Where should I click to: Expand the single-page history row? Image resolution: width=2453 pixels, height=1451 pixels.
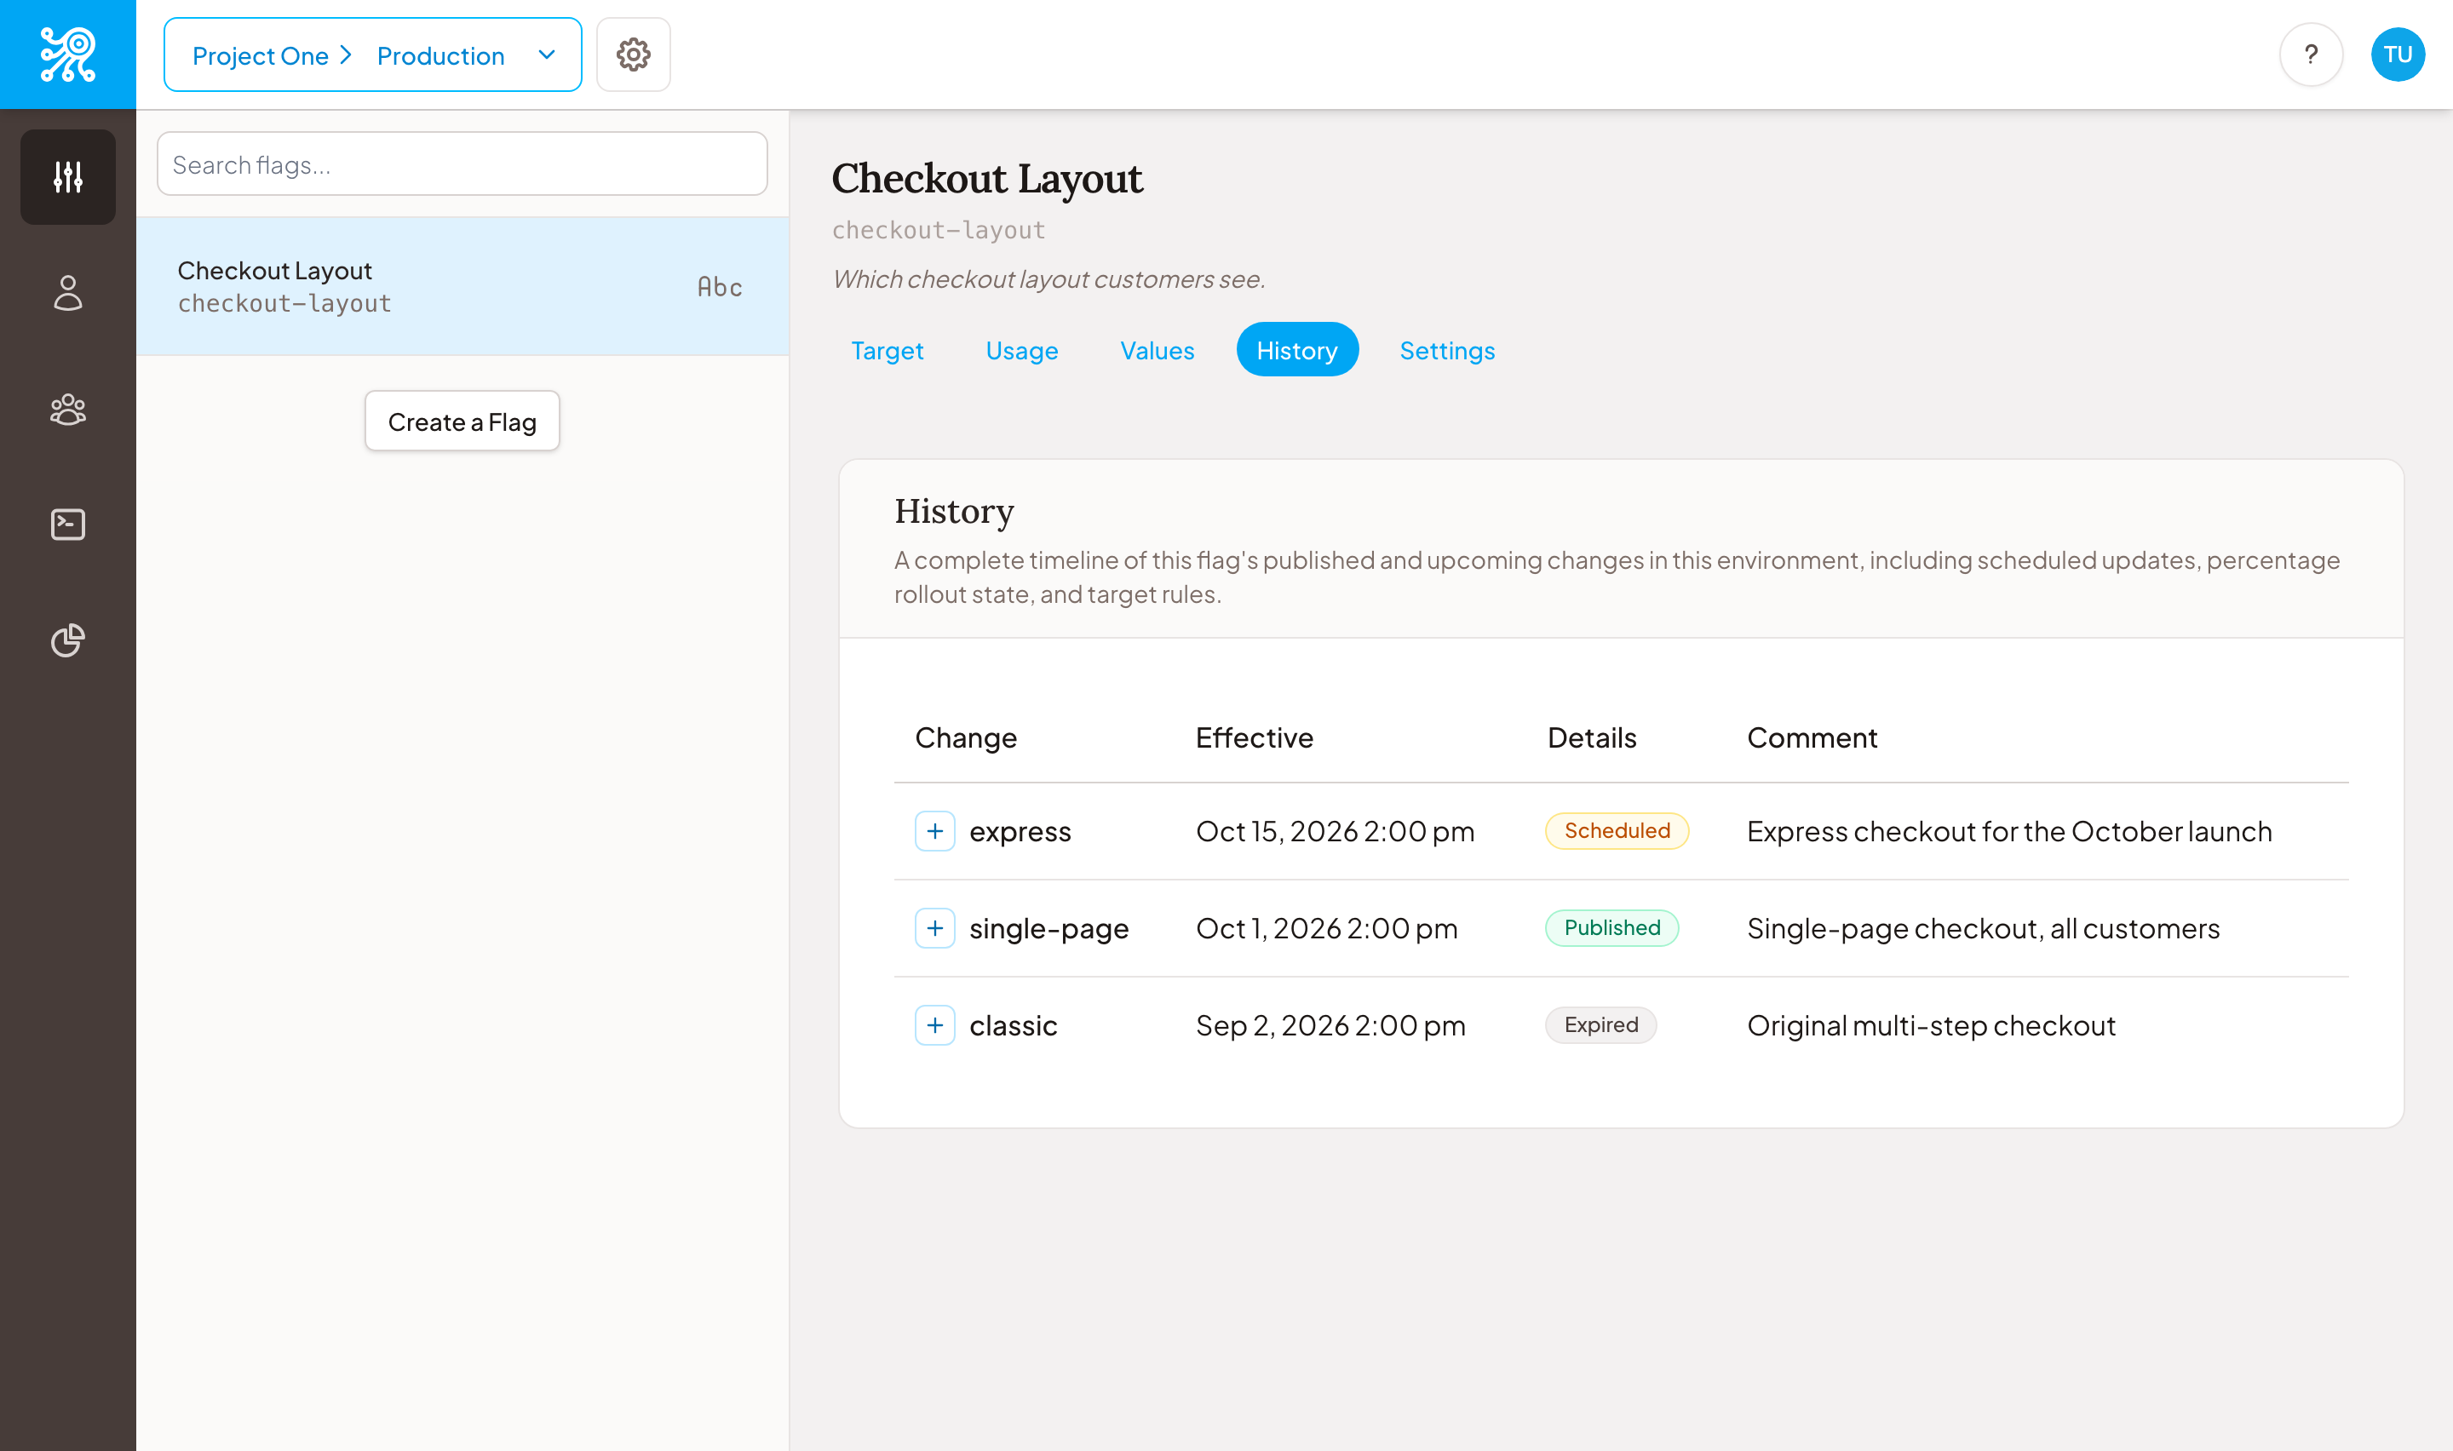pyautogui.click(x=934, y=928)
